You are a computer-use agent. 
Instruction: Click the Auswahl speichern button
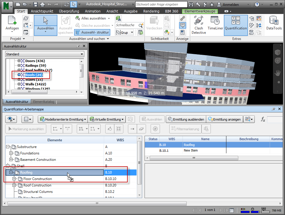click(65, 25)
